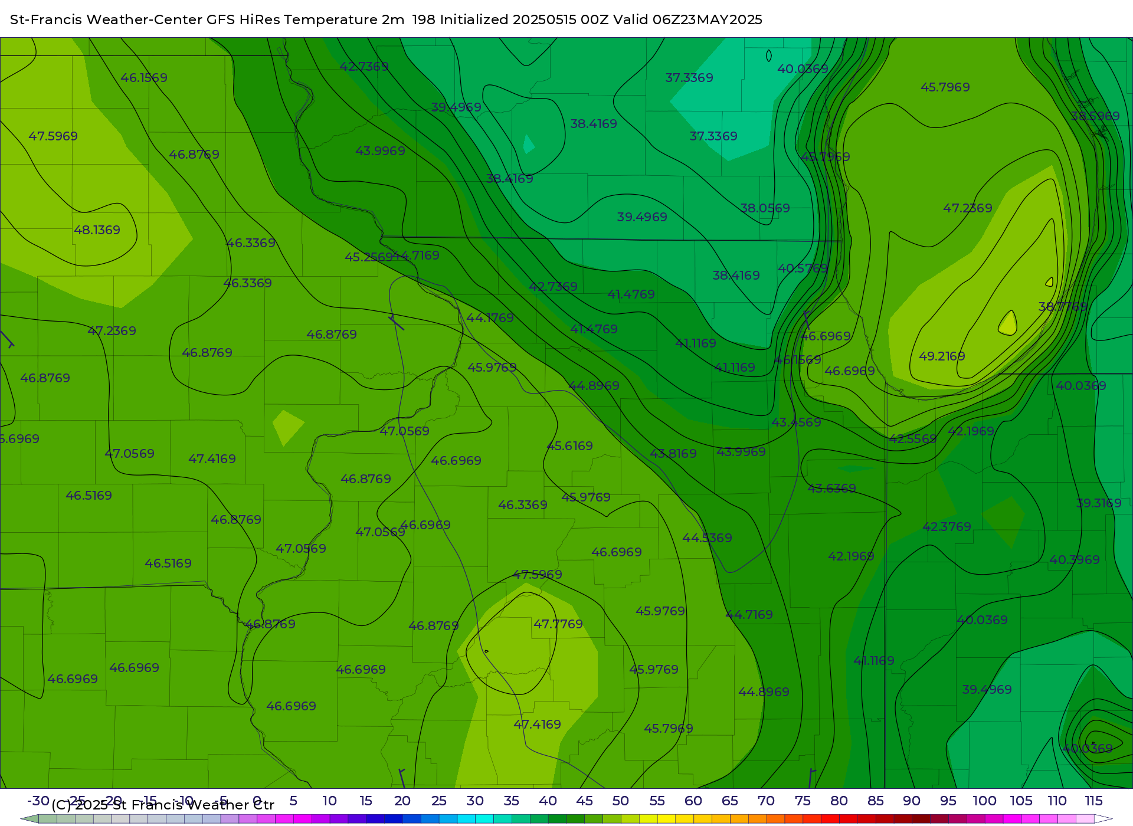Select the 44.1769 value on the map
The height and width of the screenshot is (826, 1133).
pos(490,318)
